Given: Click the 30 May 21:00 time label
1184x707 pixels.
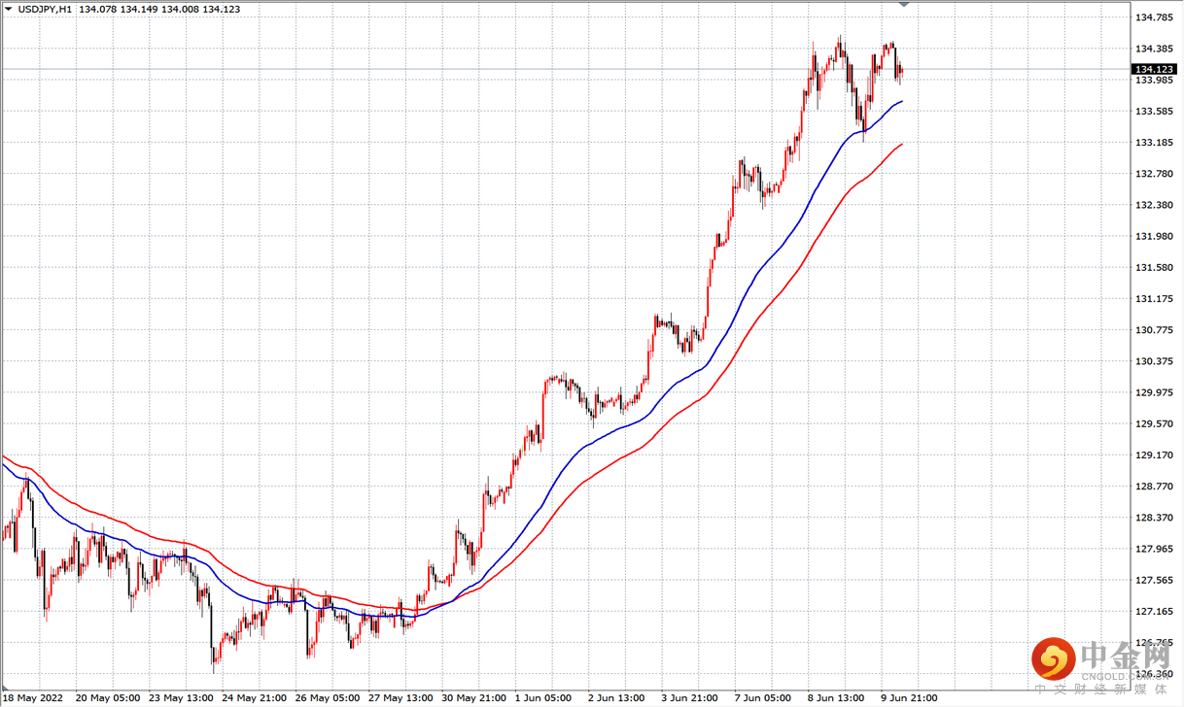Looking at the screenshot, I should click(x=472, y=698).
